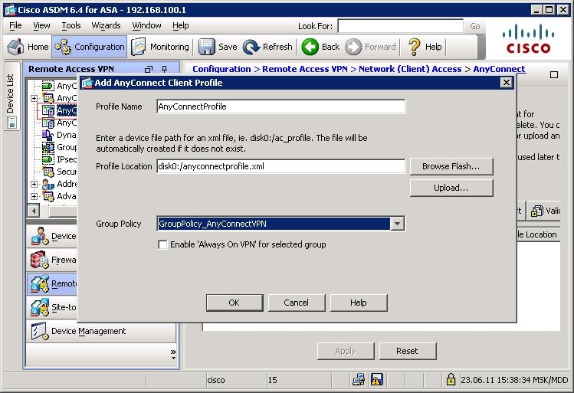Go Back using the green arrow
This screenshot has height=393, width=574.
coord(320,47)
